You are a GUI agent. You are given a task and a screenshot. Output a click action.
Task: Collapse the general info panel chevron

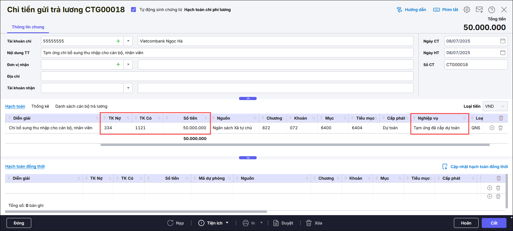(248, 98)
